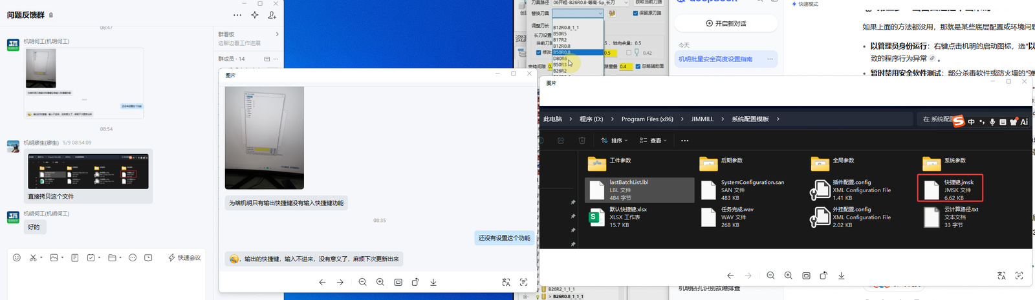This screenshot has width=1035, height=300.
Task: Open options menu for 机明批量安全高度设置指南 chat
Action: (770, 59)
